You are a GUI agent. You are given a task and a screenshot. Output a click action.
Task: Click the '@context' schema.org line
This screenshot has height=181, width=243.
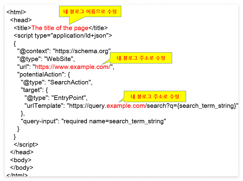click(64, 51)
